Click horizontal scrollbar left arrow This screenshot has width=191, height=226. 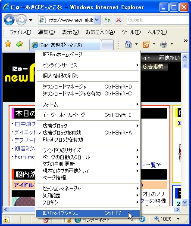click(x=6, y=209)
